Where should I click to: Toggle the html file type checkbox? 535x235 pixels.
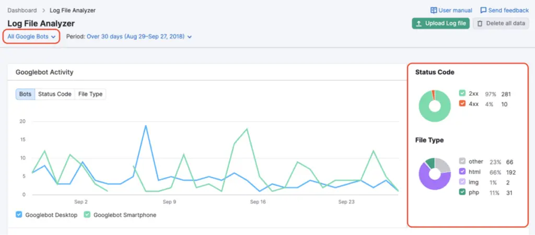[462, 171]
